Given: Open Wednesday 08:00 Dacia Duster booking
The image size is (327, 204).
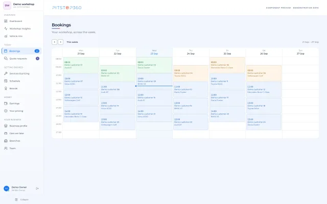Looking at the screenshot, I should [x=154, y=65].
